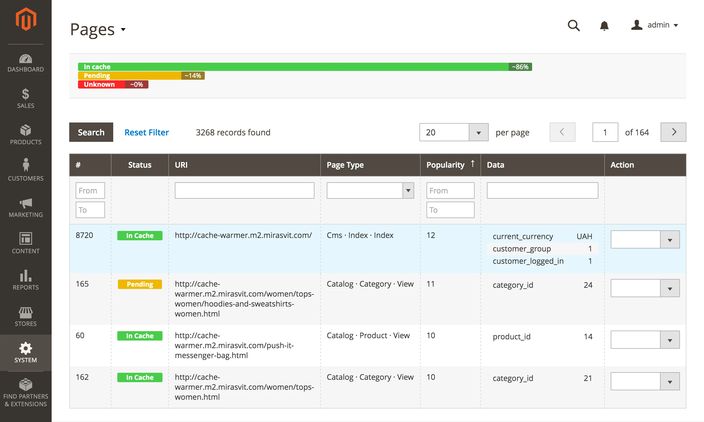The width and height of the screenshot is (704, 422).
Task: Click the Content sidebar icon
Action: (26, 243)
